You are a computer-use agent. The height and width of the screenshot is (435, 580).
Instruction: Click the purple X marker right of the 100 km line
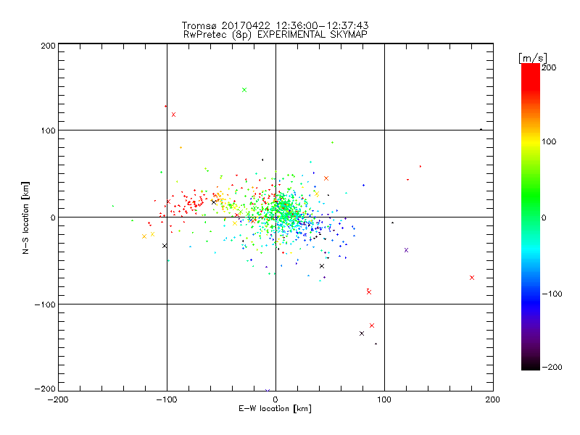click(x=406, y=250)
